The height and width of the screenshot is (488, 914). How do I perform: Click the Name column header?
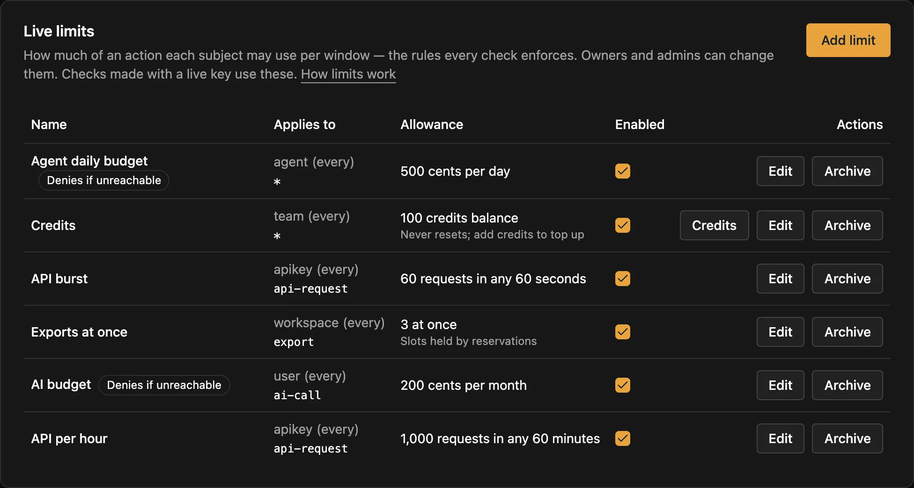tap(49, 124)
